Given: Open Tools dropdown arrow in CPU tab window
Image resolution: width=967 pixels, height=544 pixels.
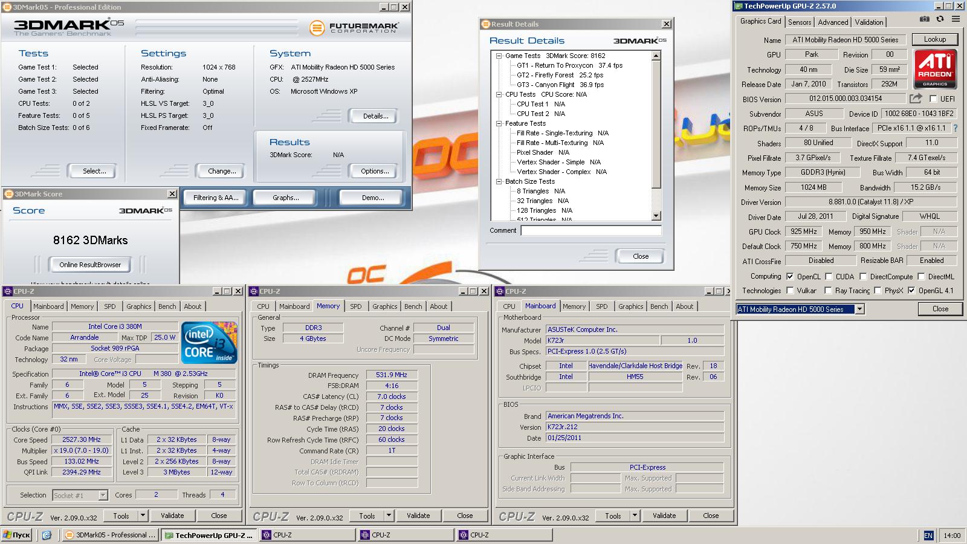Looking at the screenshot, I should coord(143,516).
